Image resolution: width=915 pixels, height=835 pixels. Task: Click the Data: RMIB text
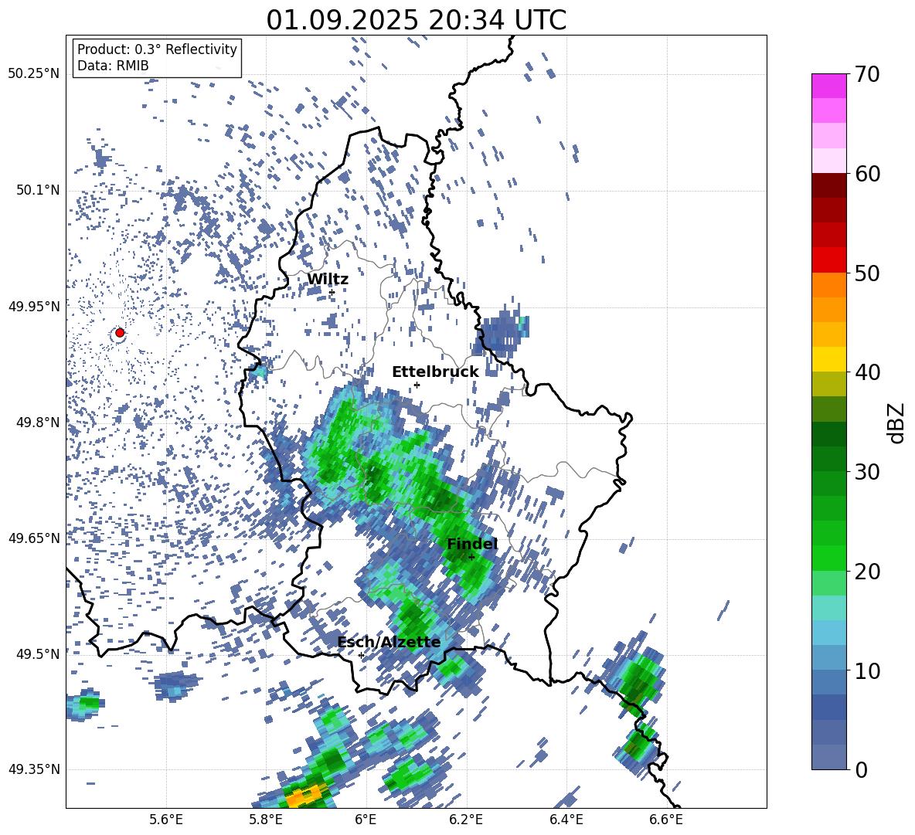pos(113,66)
